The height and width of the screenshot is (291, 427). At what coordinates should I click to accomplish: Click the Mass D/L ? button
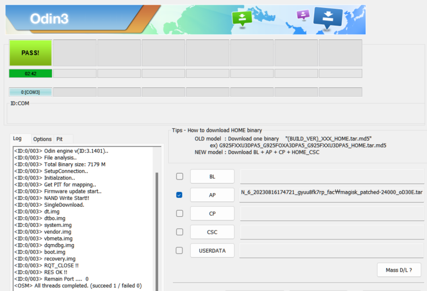click(x=399, y=270)
